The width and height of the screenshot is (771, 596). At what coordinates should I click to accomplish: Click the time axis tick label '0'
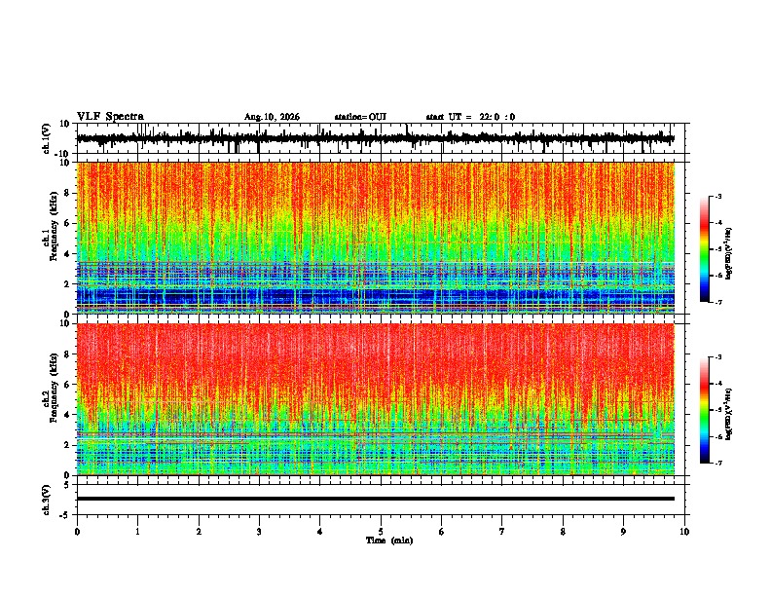click(77, 532)
